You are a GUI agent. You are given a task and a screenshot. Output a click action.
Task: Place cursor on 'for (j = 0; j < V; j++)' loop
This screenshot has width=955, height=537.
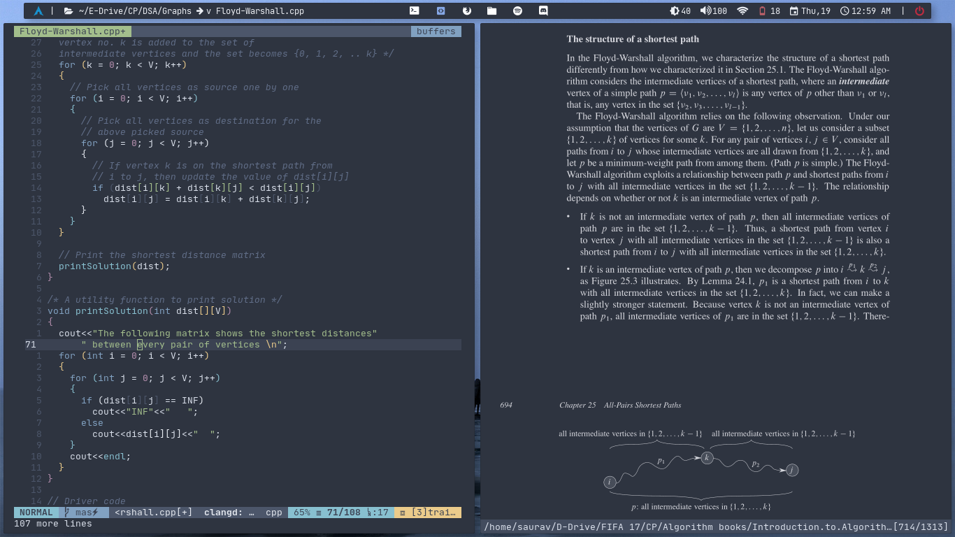pos(145,143)
